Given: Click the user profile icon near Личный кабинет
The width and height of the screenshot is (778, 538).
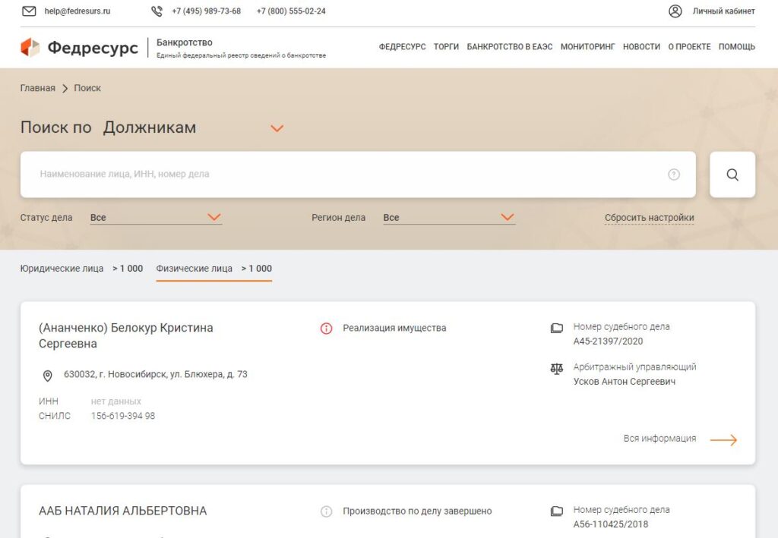Looking at the screenshot, I should [x=675, y=11].
